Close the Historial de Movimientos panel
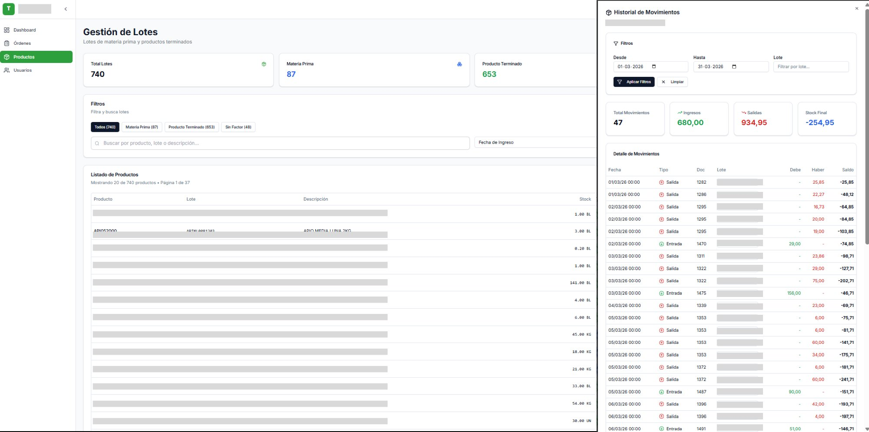The width and height of the screenshot is (869, 432). (856, 9)
